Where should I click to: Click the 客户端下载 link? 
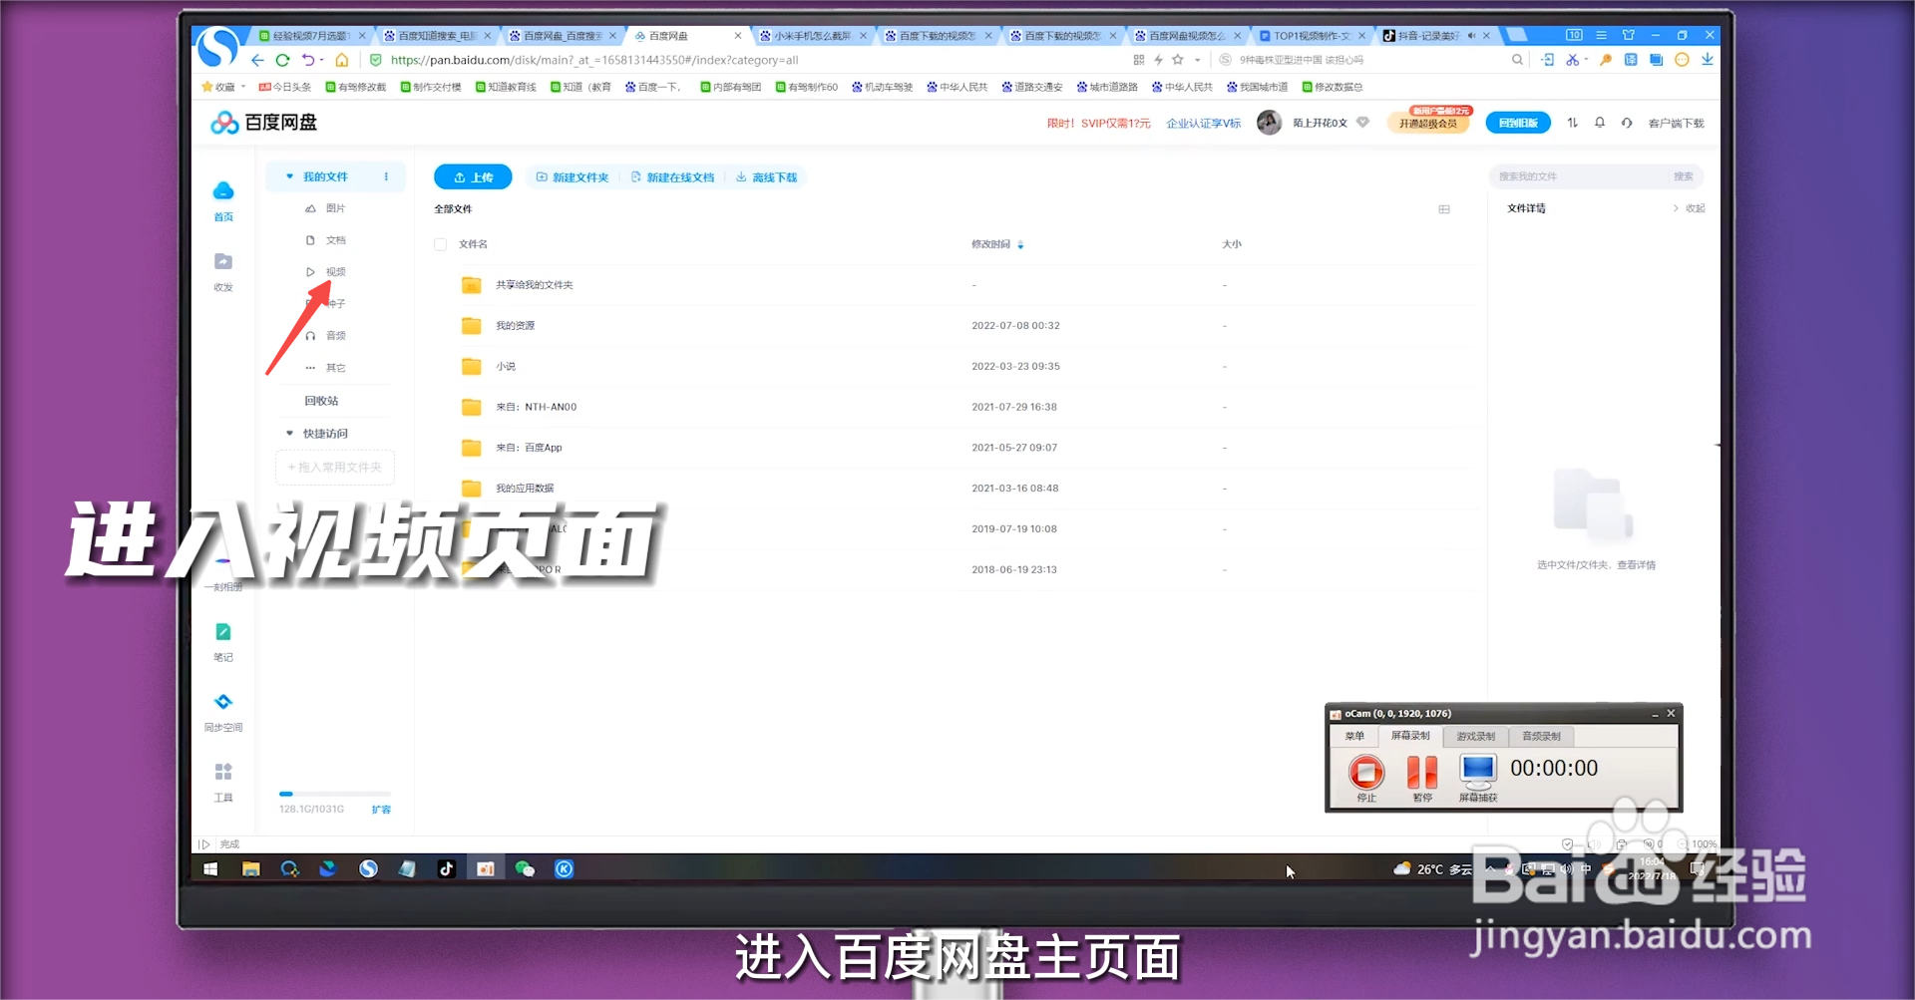[1676, 124]
